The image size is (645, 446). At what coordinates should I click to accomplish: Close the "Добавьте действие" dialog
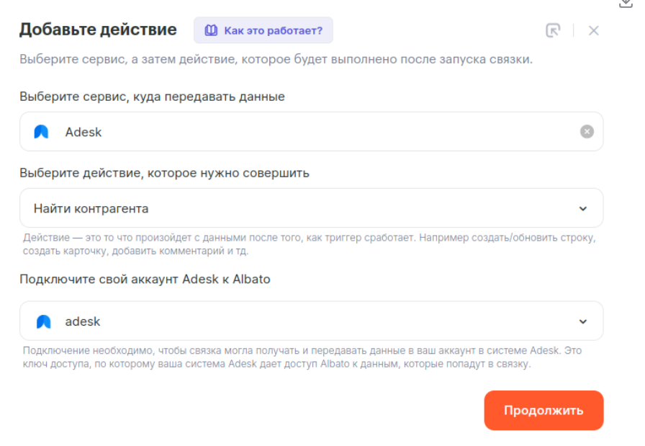click(x=594, y=30)
